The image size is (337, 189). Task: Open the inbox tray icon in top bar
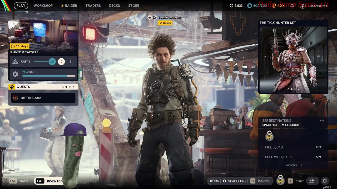[292, 6]
